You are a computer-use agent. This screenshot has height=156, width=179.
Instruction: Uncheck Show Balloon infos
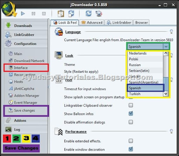131,114
